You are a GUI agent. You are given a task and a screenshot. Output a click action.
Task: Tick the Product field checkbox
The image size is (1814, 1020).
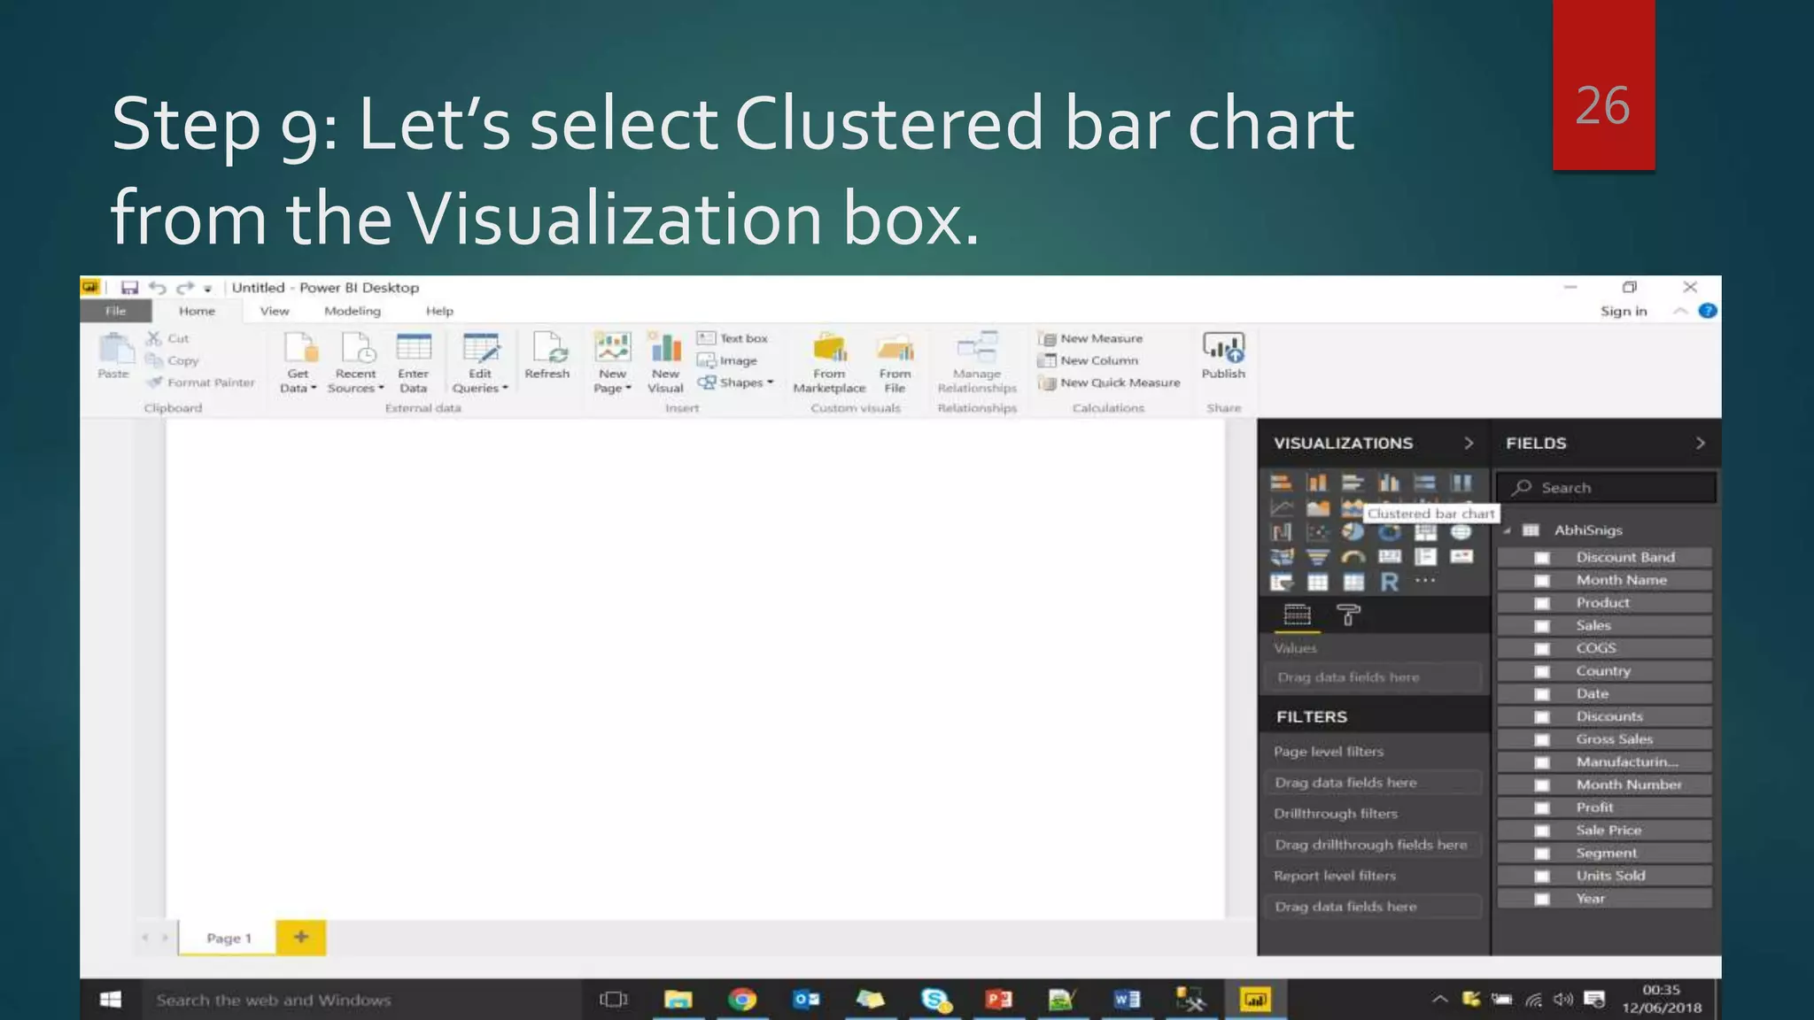(x=1542, y=603)
